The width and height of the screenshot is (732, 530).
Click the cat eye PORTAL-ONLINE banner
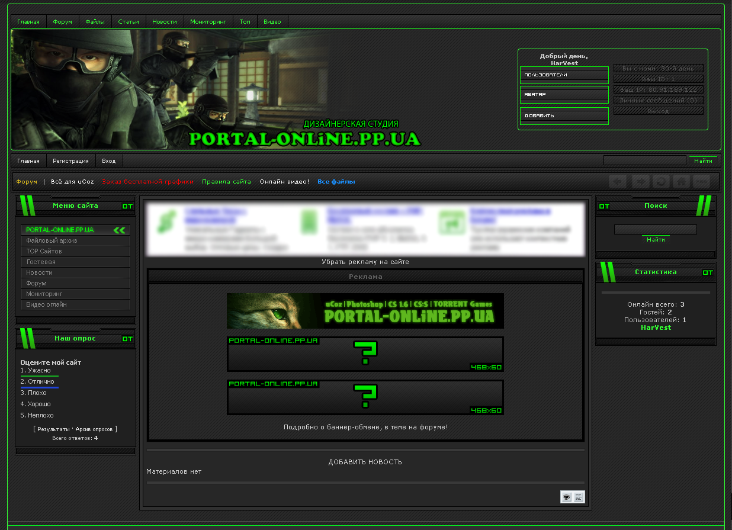(x=365, y=311)
